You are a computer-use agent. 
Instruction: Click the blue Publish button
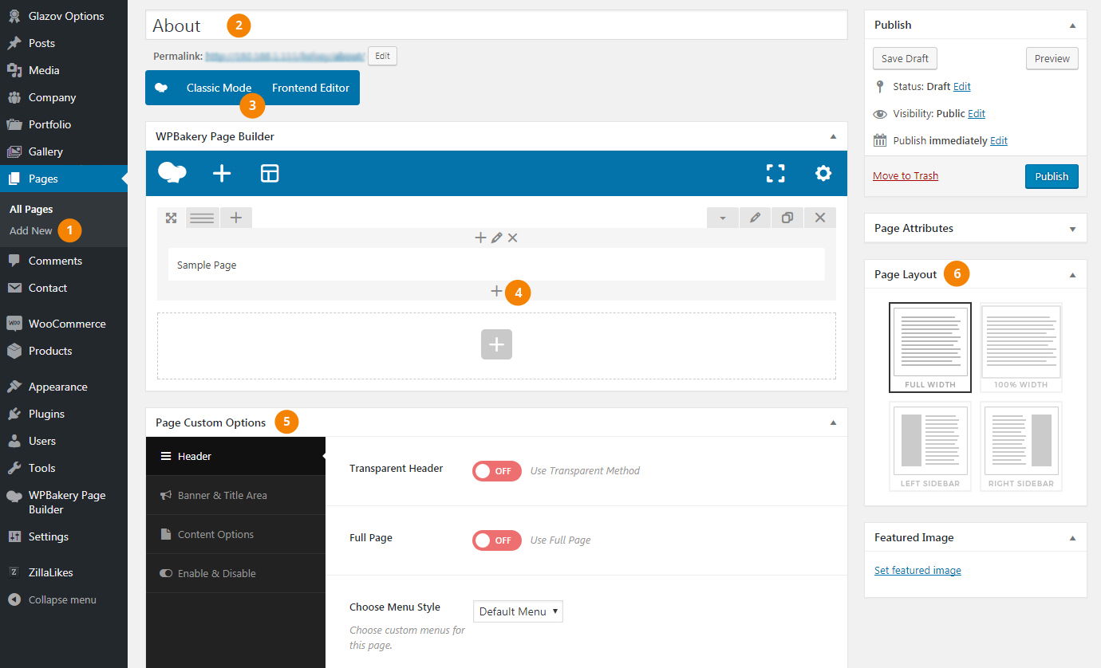pos(1051,176)
